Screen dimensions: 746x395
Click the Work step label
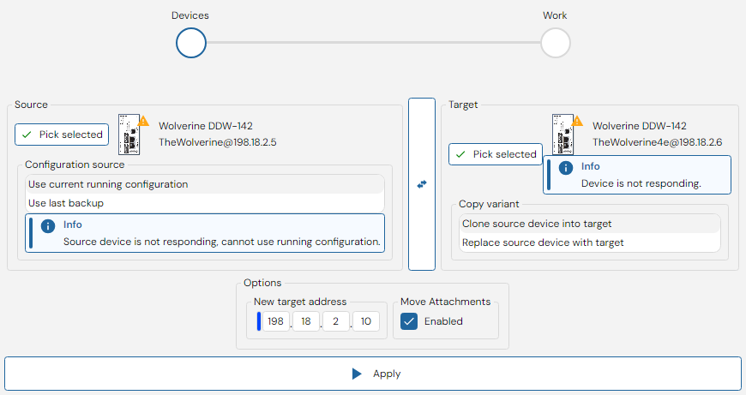[555, 15]
